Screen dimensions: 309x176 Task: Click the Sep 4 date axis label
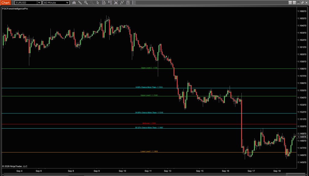click(20, 171)
